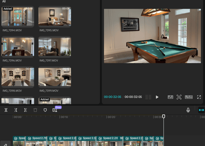Click the IMG_7399.MOV file name
This screenshot has height=146, width=205.
pos(49,91)
